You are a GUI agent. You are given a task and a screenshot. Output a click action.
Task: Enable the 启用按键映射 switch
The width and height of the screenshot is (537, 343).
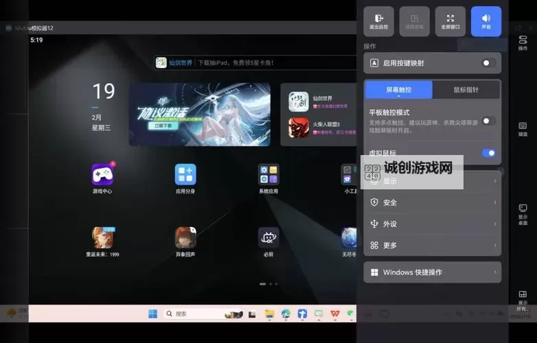pyautogui.click(x=488, y=63)
